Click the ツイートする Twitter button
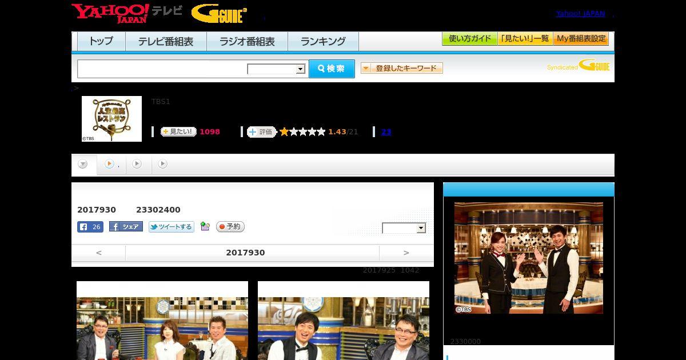 171,227
